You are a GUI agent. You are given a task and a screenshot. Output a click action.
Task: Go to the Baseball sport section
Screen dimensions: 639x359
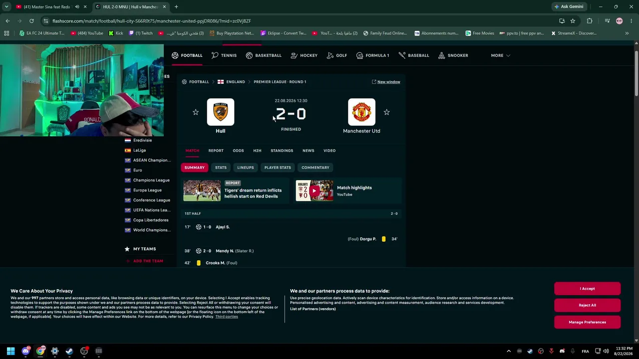[x=414, y=55]
